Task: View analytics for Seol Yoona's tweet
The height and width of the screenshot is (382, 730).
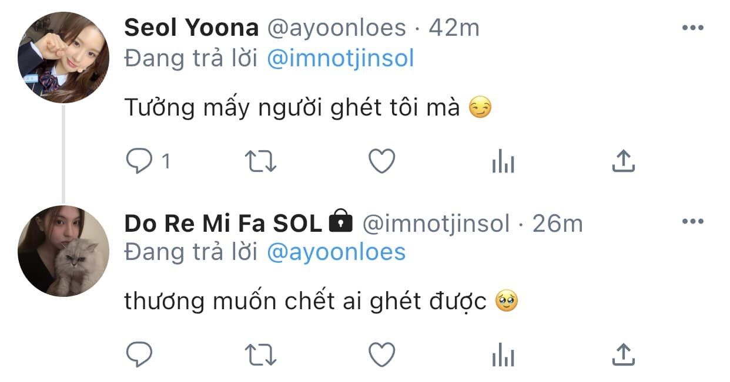Action: click(503, 161)
